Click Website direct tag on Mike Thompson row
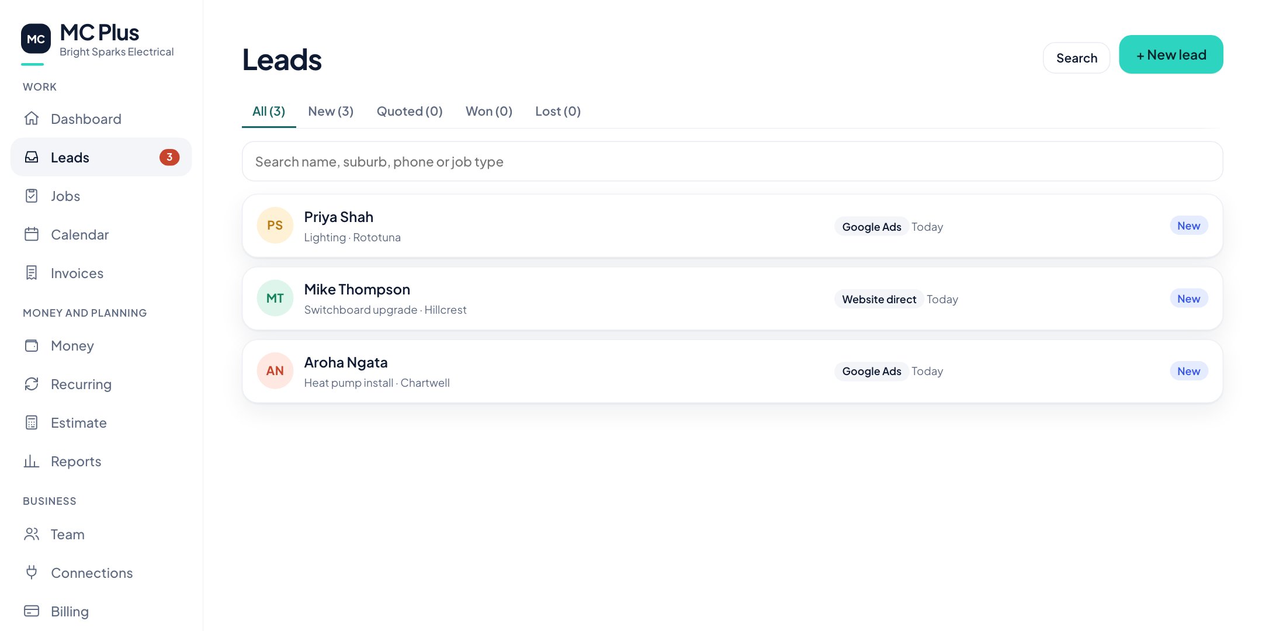Viewport: 1262px width, 631px height. pyautogui.click(x=879, y=299)
